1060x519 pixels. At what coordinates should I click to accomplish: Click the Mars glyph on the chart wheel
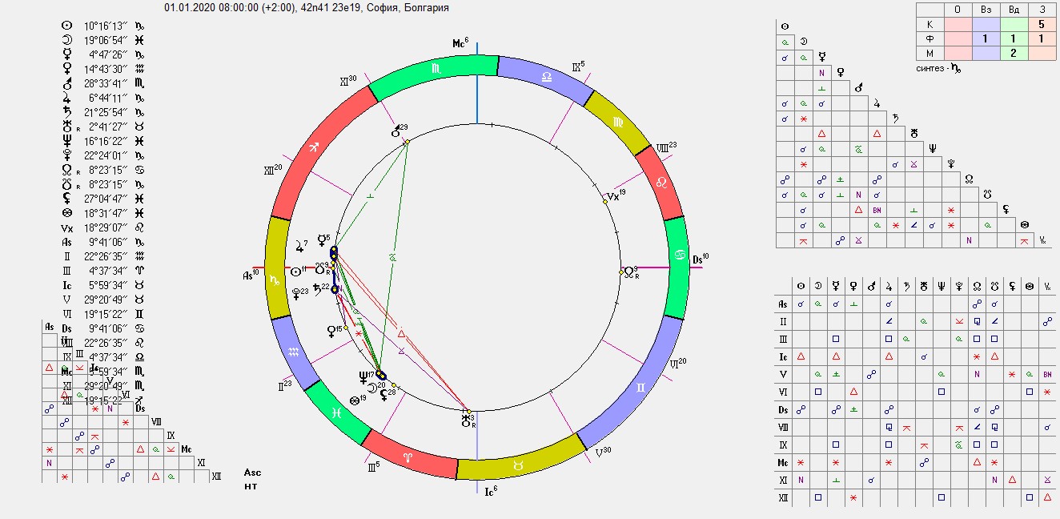395,131
